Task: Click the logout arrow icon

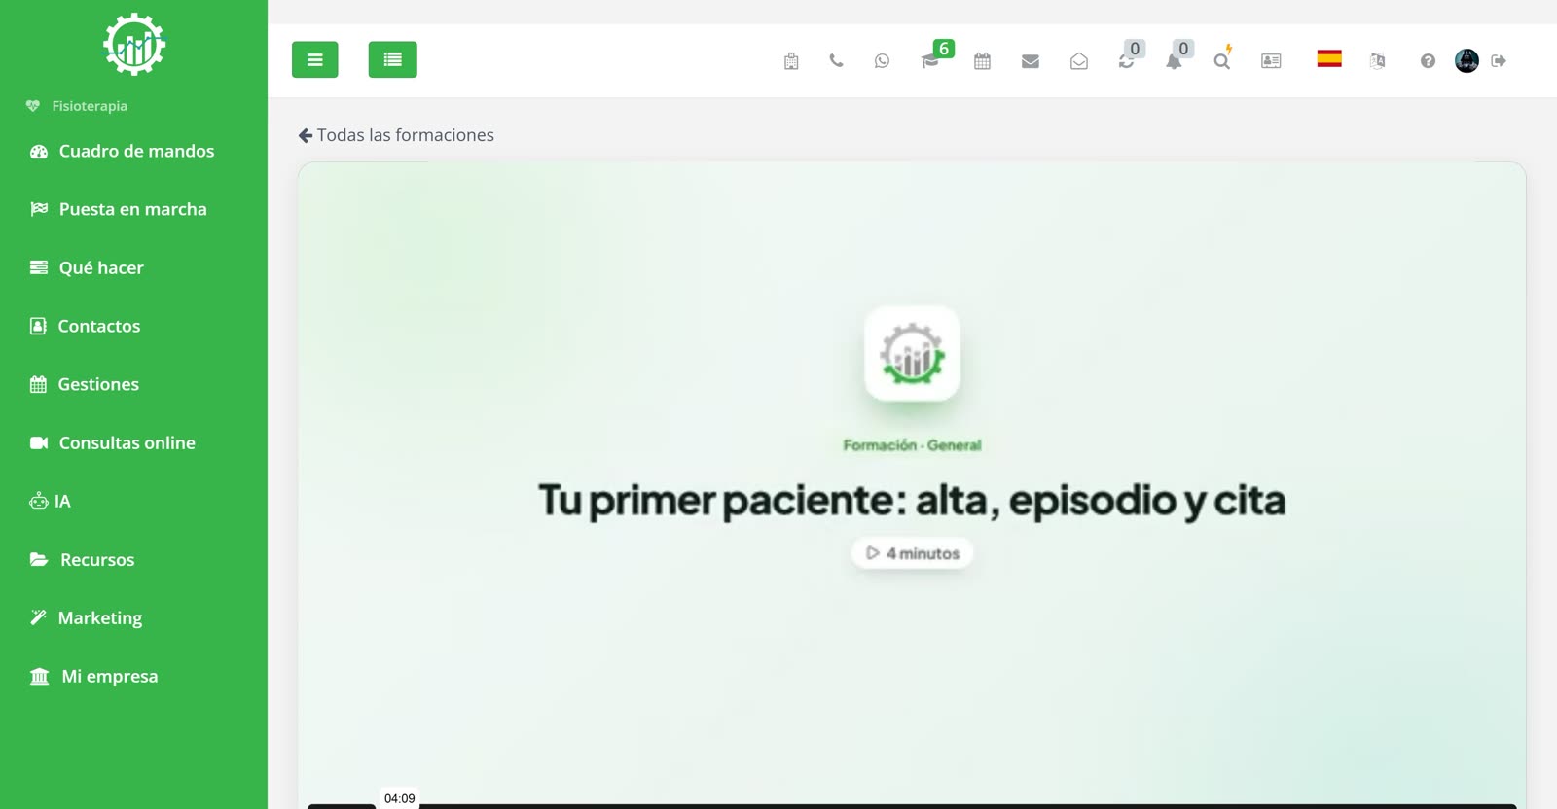Action: pos(1499,60)
